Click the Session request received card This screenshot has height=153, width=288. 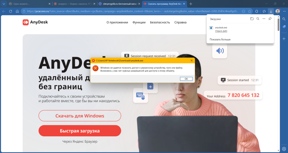[x=150, y=55]
